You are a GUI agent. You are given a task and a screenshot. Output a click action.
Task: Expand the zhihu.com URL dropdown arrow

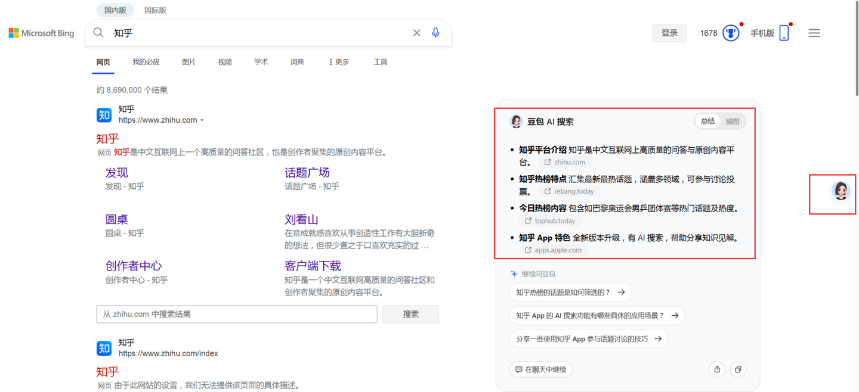click(x=202, y=120)
